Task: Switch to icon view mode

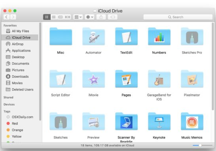Action: (47, 17)
